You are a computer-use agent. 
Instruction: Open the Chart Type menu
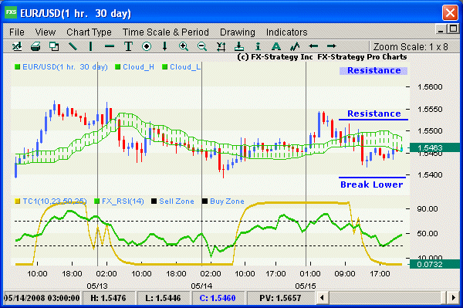pyautogui.click(x=89, y=32)
